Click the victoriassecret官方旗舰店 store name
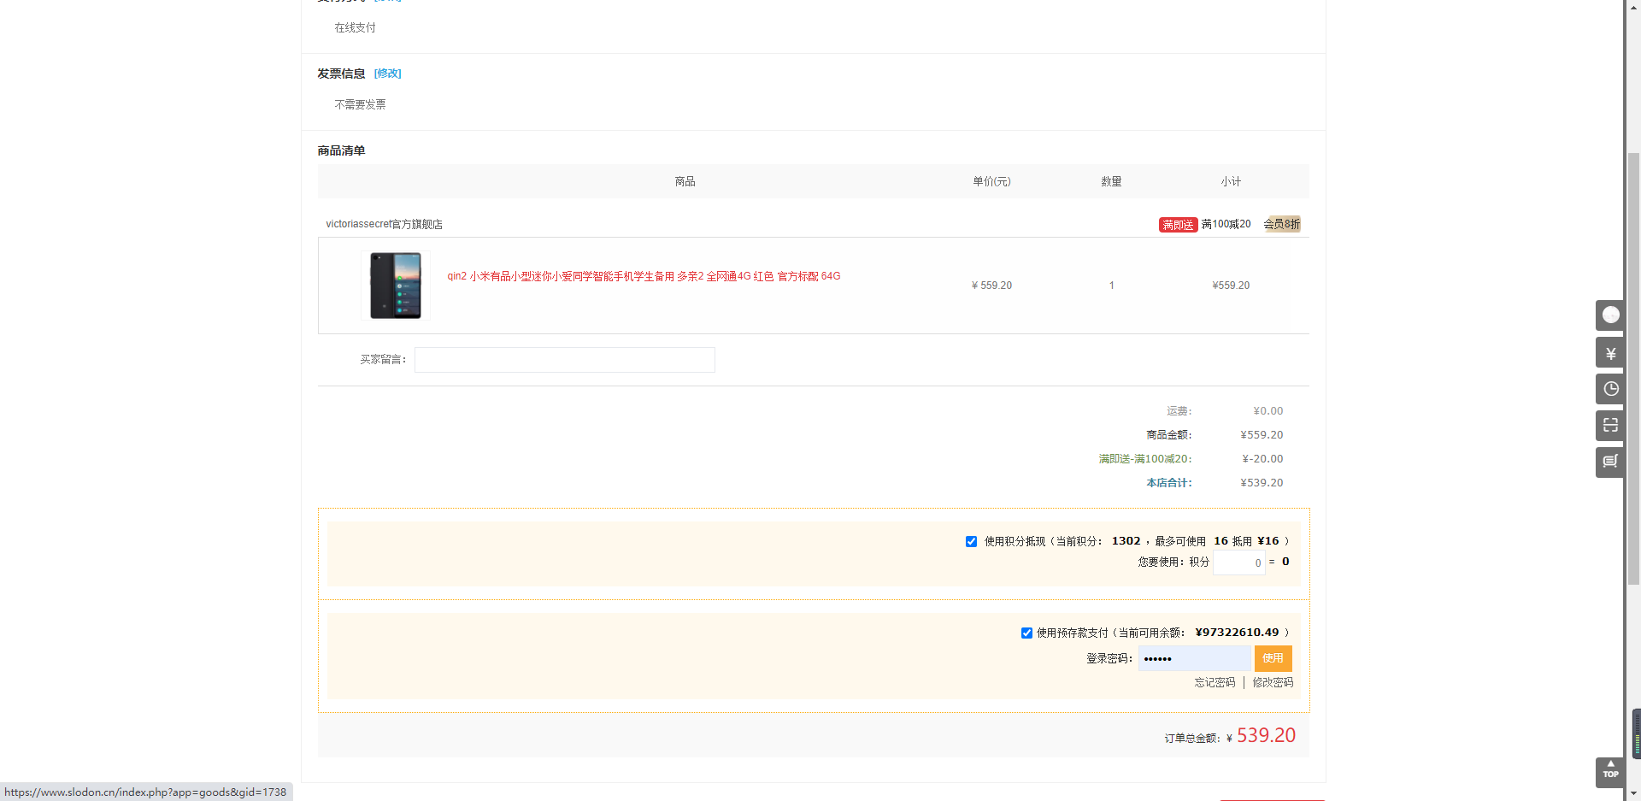 point(384,224)
